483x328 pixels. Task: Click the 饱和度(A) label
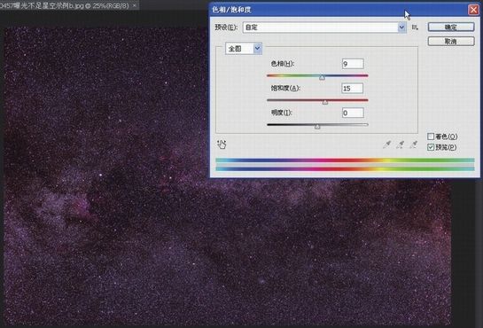[x=285, y=89]
